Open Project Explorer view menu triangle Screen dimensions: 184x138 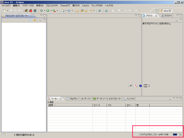[x=44, y=19]
